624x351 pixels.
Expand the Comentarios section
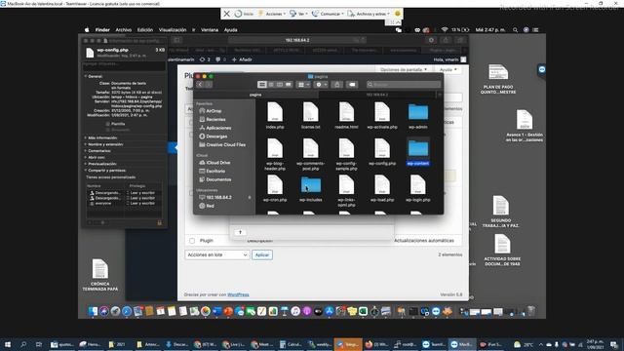[85, 151]
